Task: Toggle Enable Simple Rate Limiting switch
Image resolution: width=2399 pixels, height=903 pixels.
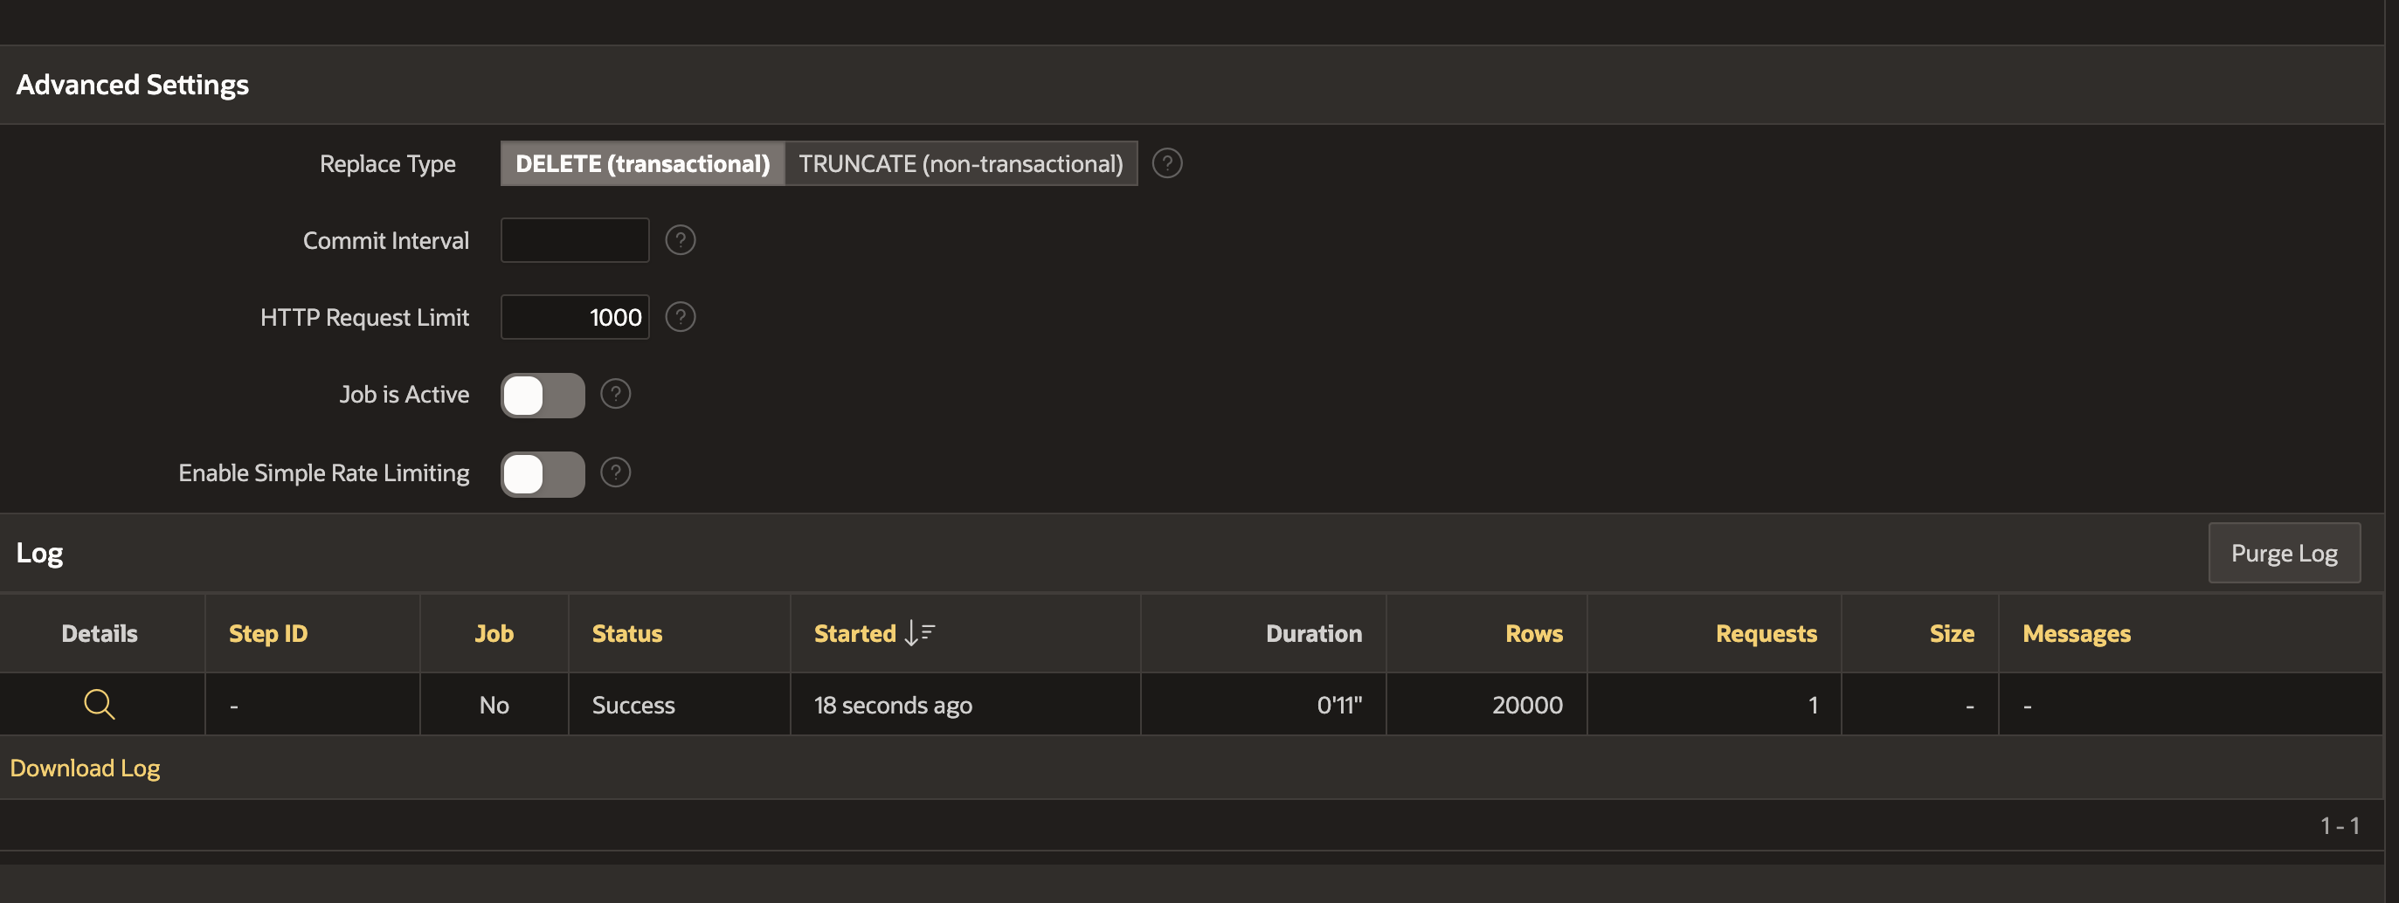Action: pyautogui.click(x=542, y=474)
